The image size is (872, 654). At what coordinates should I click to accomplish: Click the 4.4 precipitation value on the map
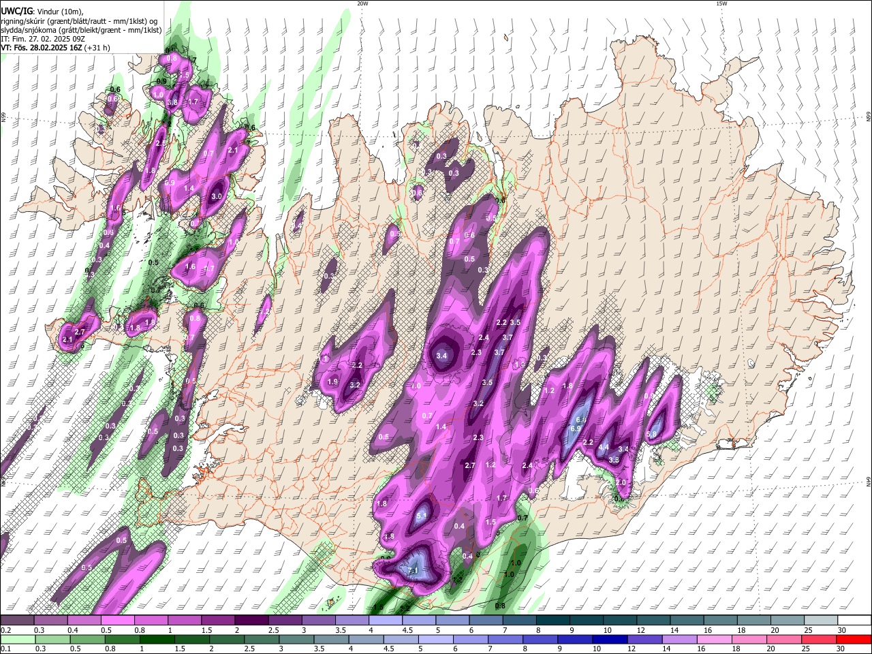tap(604, 447)
